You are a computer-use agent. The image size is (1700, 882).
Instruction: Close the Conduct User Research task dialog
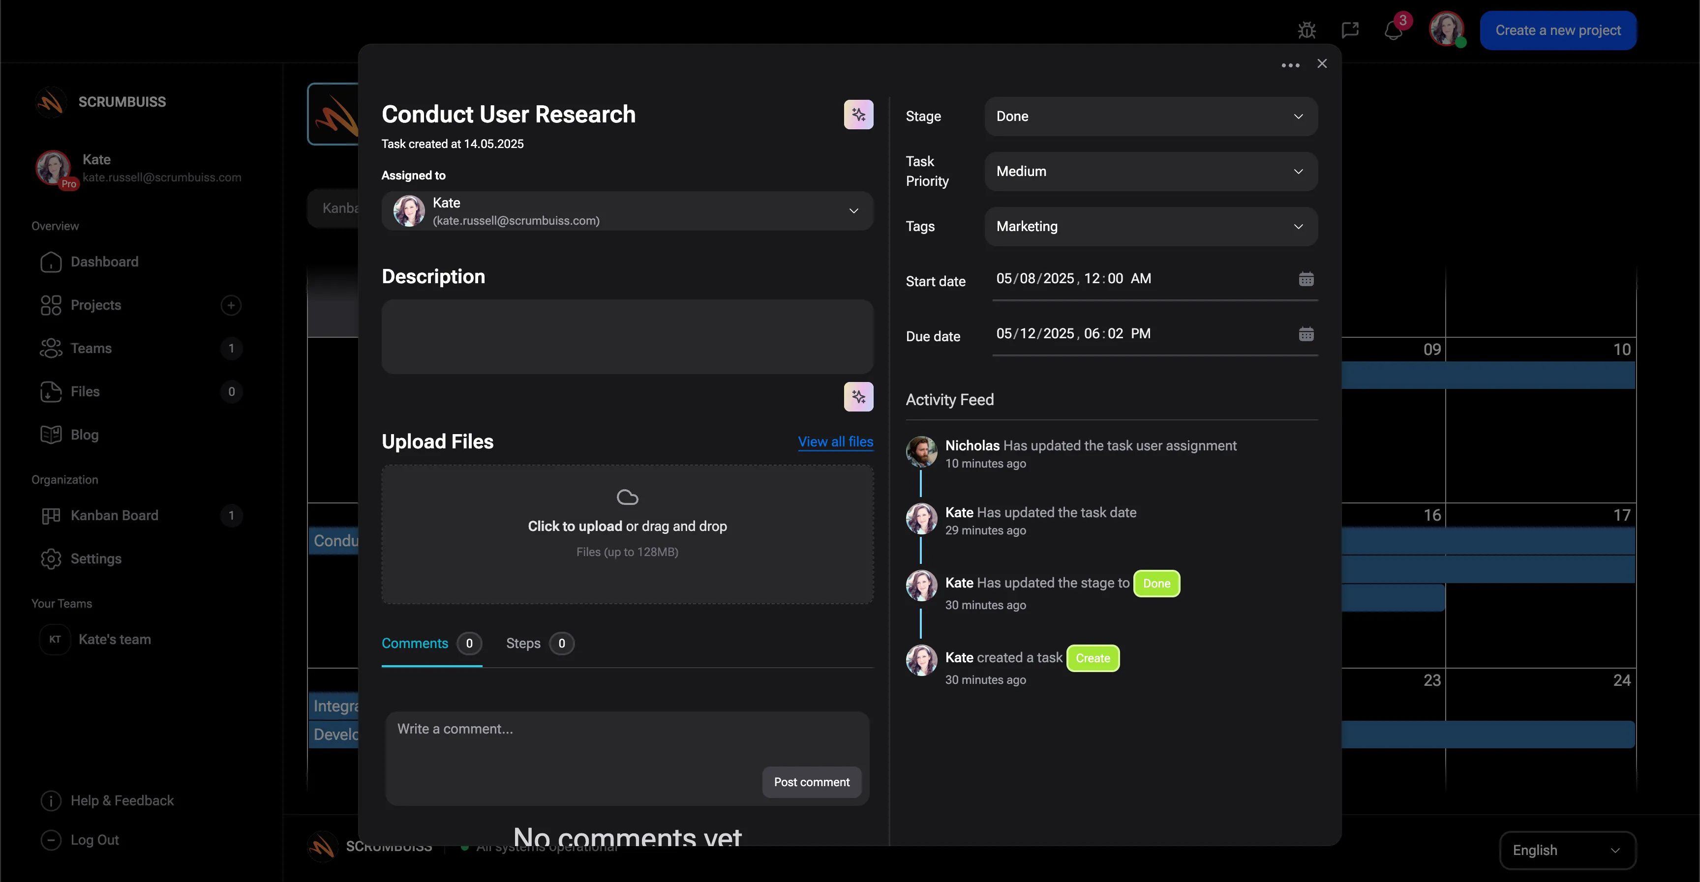pyautogui.click(x=1321, y=63)
